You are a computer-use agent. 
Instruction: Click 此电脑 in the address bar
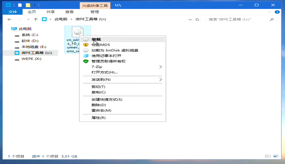61,19
